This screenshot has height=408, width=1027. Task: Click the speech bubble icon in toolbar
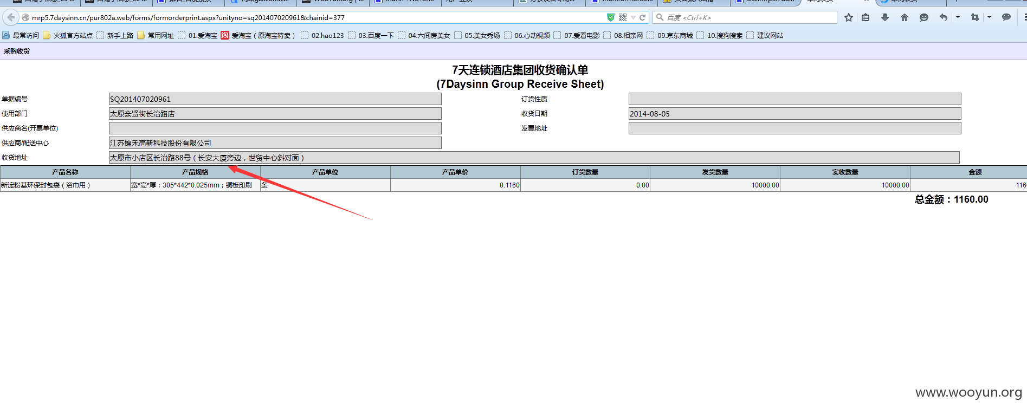pos(1006,17)
